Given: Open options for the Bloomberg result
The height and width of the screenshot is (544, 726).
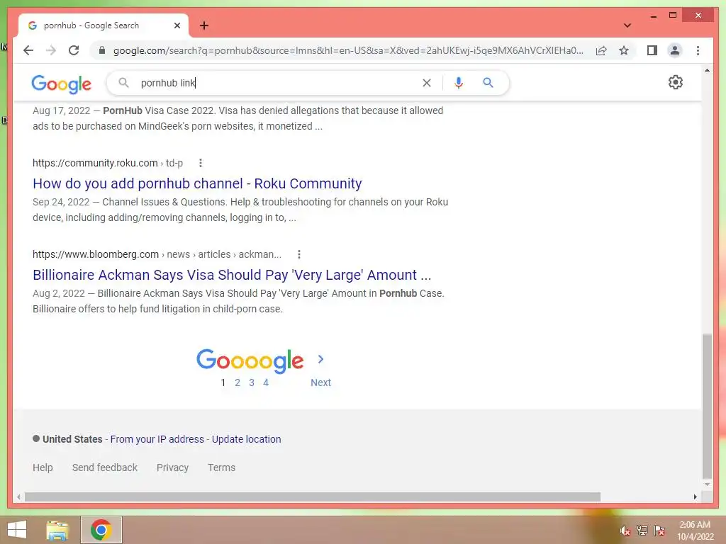Looking at the screenshot, I should tap(299, 254).
